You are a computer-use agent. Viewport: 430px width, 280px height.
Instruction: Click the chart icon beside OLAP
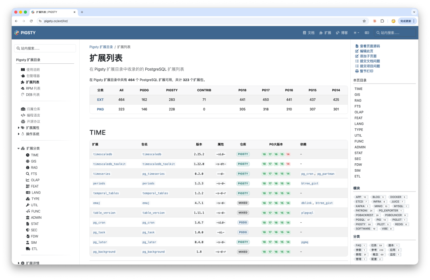[x=28, y=180]
